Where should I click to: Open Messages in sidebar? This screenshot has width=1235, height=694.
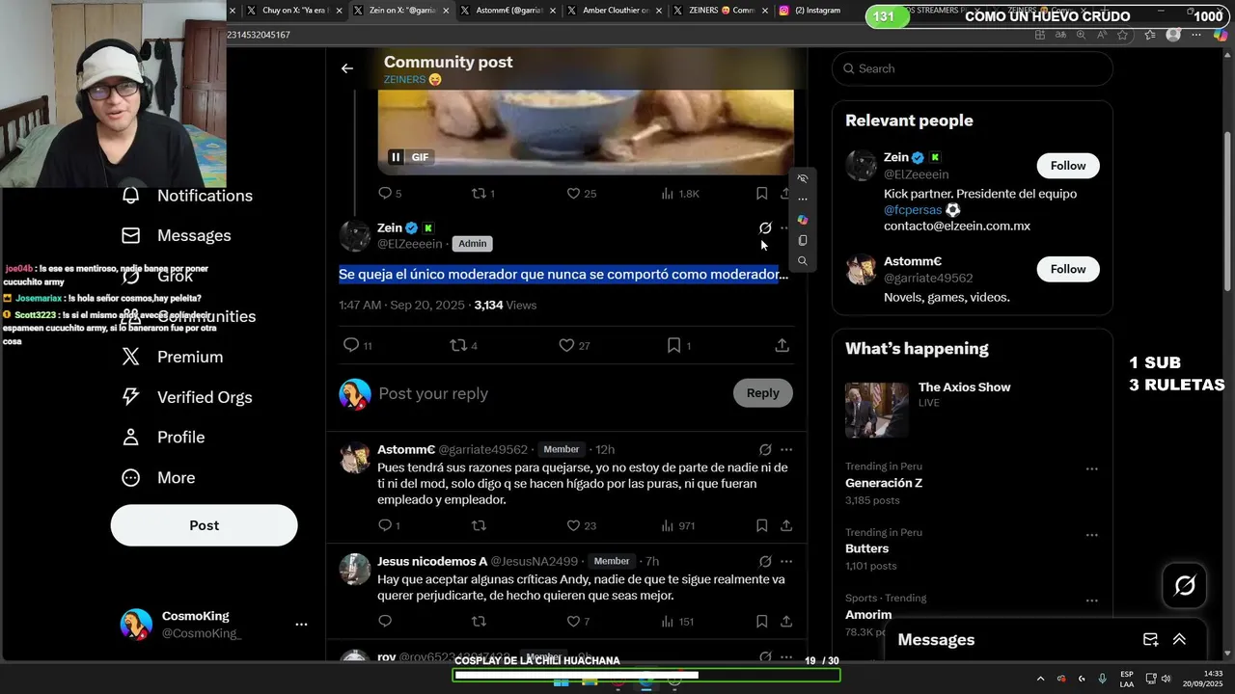click(x=177, y=235)
